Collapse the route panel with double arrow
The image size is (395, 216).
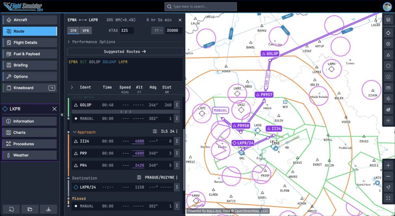click(x=62, y=115)
